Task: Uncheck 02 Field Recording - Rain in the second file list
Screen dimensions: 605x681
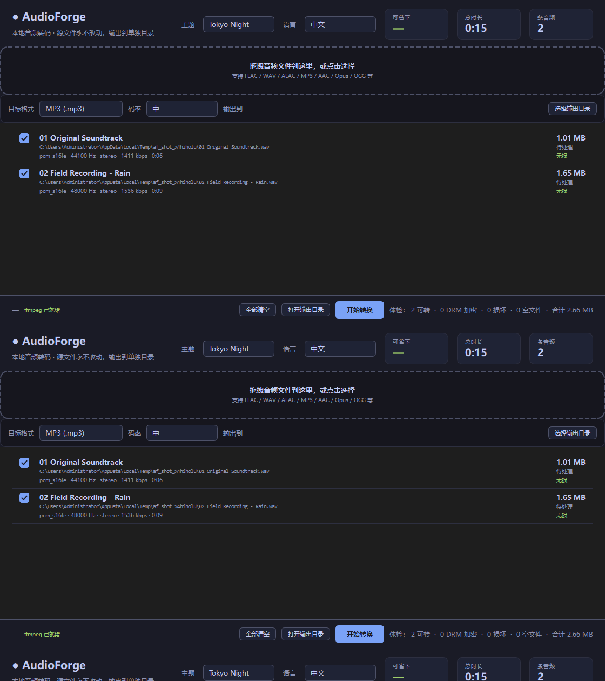Action: coord(24,498)
